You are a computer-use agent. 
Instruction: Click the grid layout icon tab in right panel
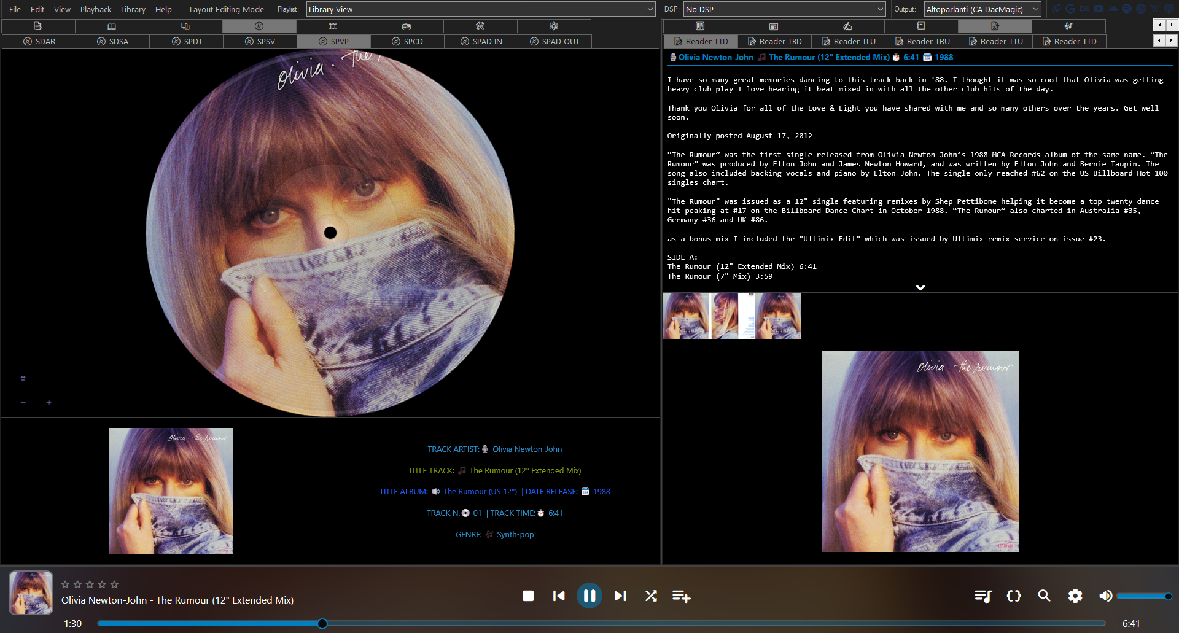tap(700, 26)
